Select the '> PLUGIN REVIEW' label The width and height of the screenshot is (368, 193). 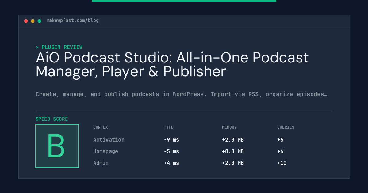[59, 47]
